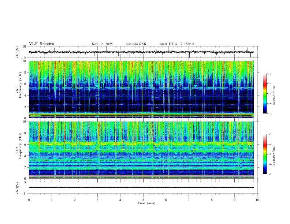Click the "6" kHz tick on ch.1 frequency axis
Viewport: 290px width, 224px height.
point(26,84)
